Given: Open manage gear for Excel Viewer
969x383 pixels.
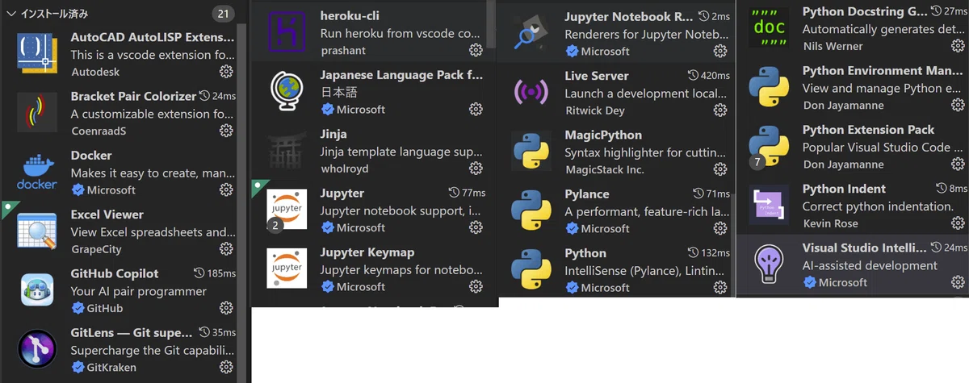Looking at the screenshot, I should point(226,249).
